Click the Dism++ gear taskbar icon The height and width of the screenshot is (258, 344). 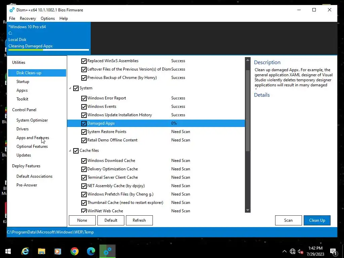(107, 251)
